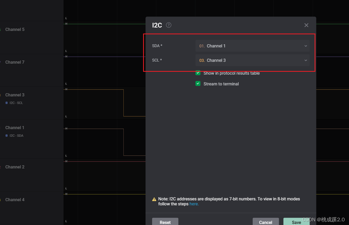Open the SDA channel dropdown
The image size is (349, 225).
pos(252,46)
